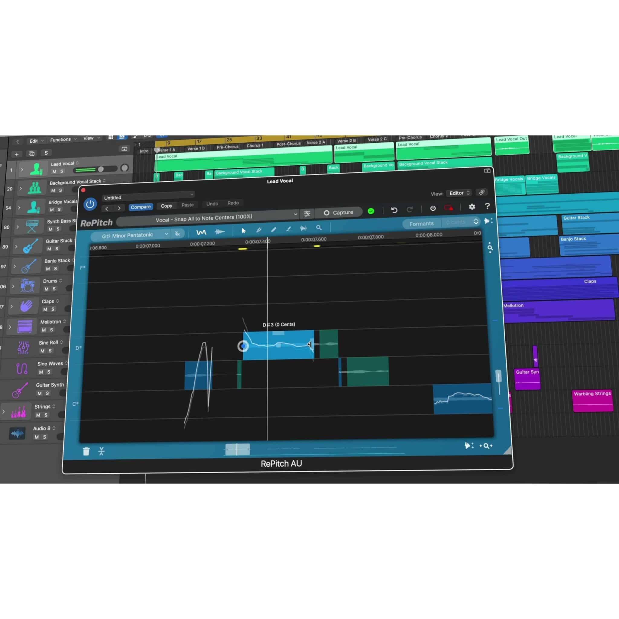Screen dimensions: 619x619
Task: Expand the Drums track stack
Action: click(x=13, y=287)
